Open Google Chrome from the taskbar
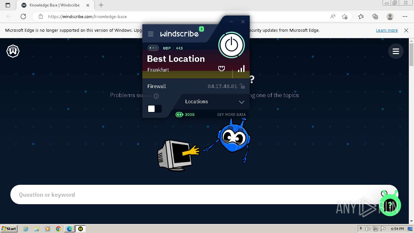This screenshot has width=414, height=233. [59, 229]
